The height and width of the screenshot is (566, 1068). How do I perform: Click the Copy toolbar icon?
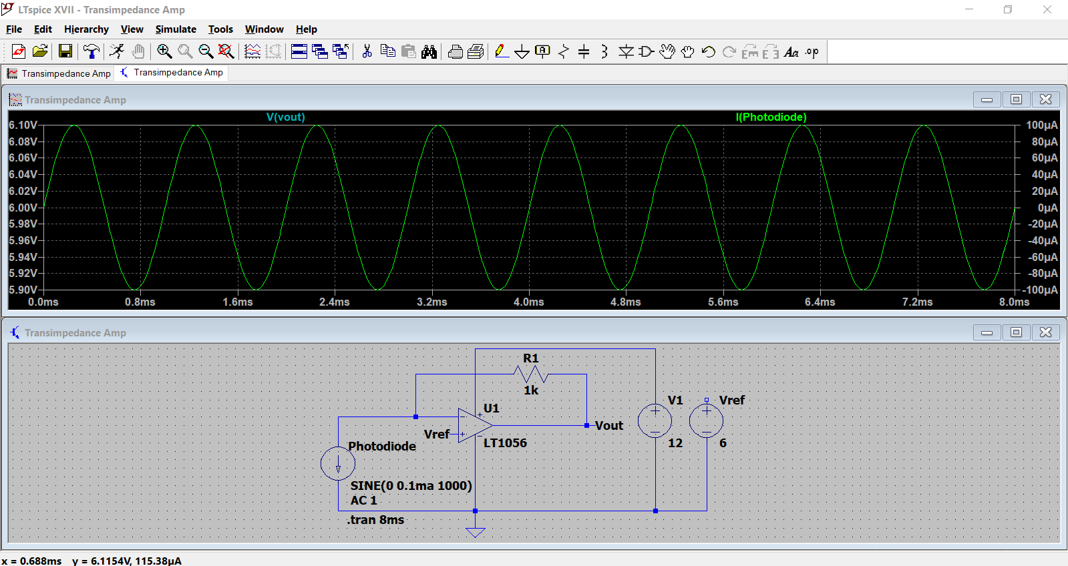[x=387, y=51]
